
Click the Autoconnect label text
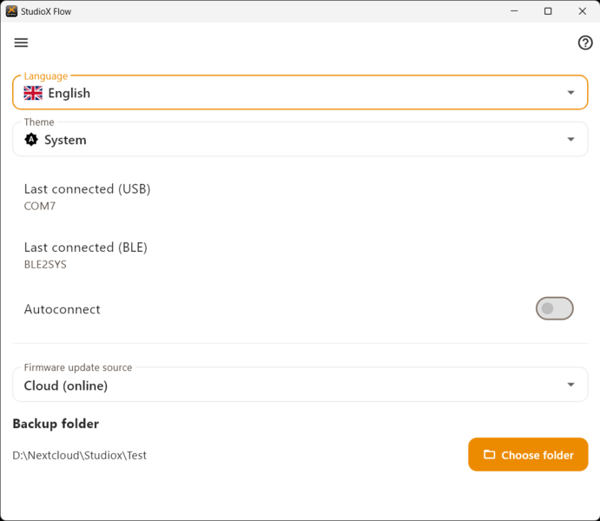coord(62,309)
